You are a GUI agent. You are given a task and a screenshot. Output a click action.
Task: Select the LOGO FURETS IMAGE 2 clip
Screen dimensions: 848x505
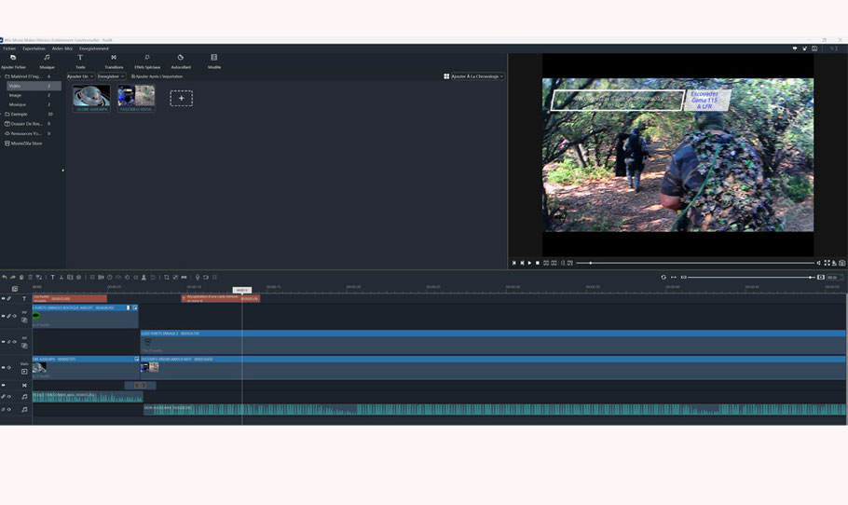[x=493, y=342]
